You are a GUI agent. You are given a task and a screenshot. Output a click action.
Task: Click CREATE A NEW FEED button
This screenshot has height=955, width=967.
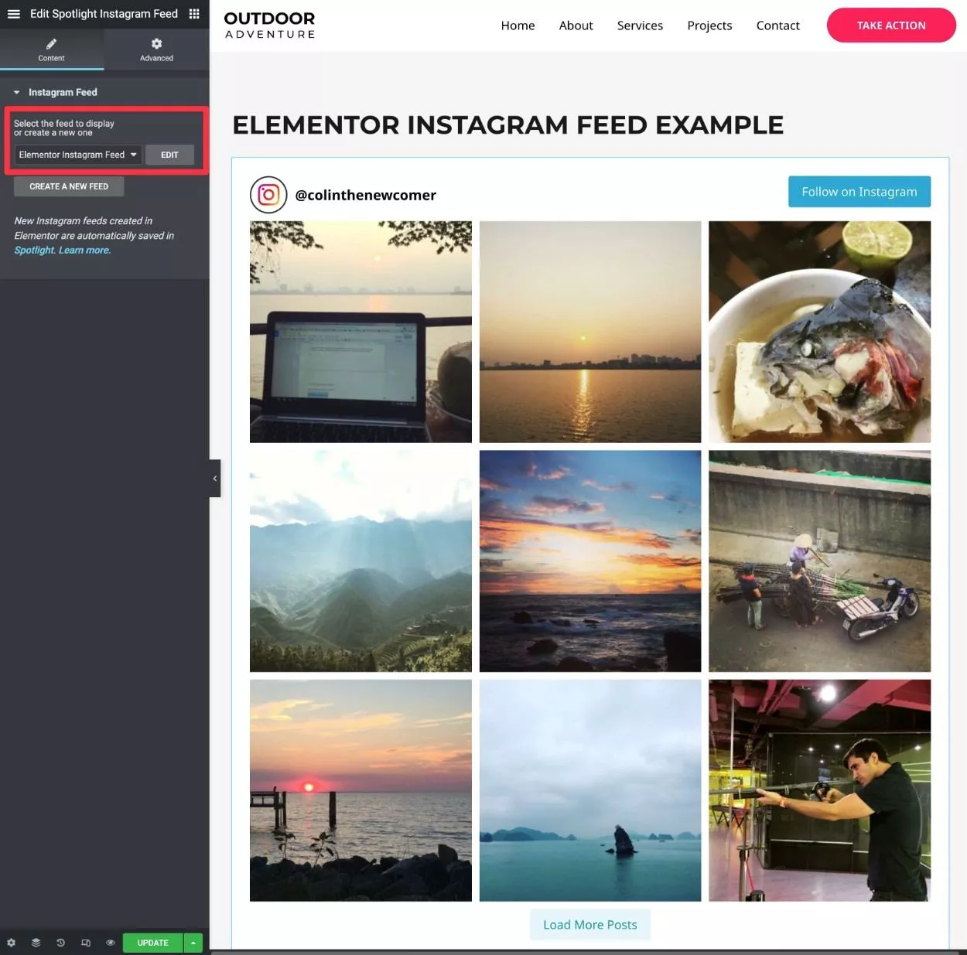69,186
